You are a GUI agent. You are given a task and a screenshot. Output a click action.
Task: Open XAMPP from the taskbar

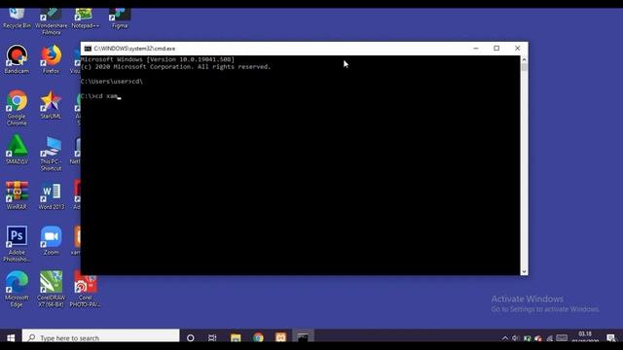[280, 337]
